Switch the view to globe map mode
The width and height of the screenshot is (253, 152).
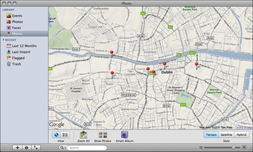click(x=57, y=135)
